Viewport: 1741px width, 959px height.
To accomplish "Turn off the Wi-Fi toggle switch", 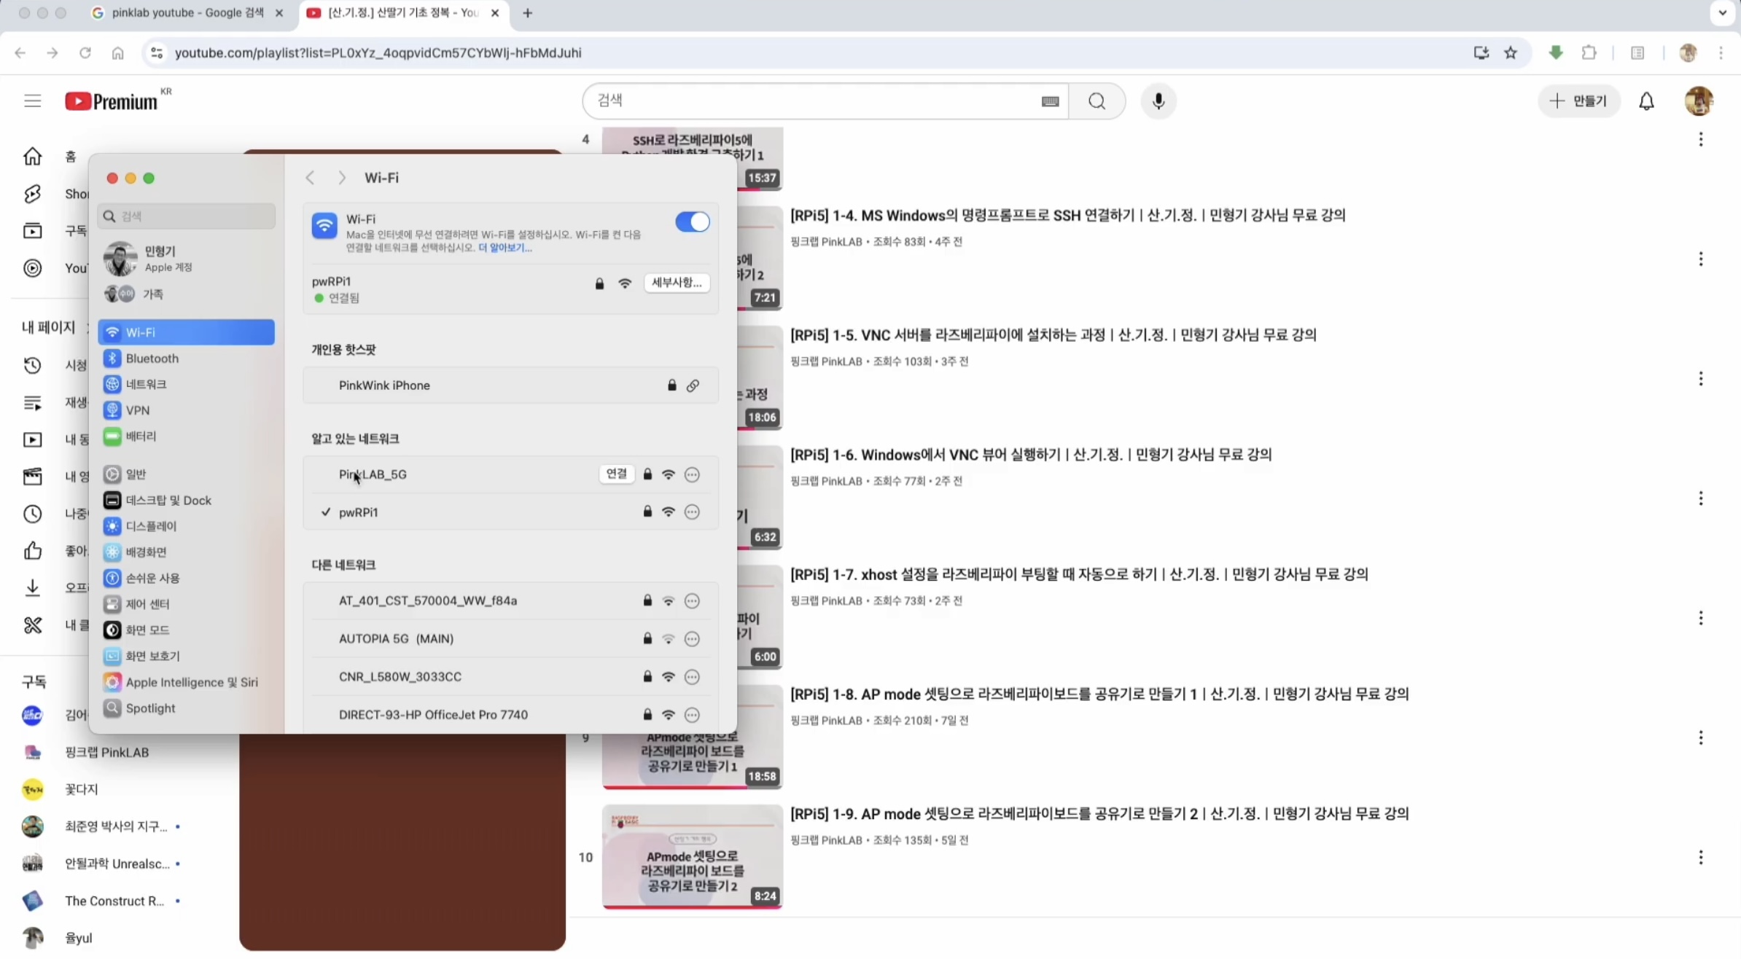I will coord(692,222).
